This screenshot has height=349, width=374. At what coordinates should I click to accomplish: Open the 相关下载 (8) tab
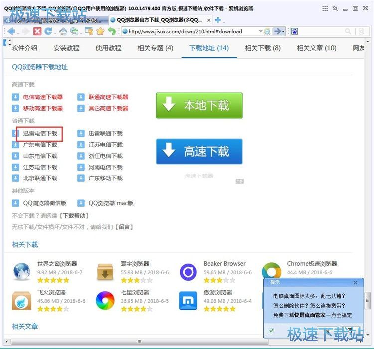point(263,48)
